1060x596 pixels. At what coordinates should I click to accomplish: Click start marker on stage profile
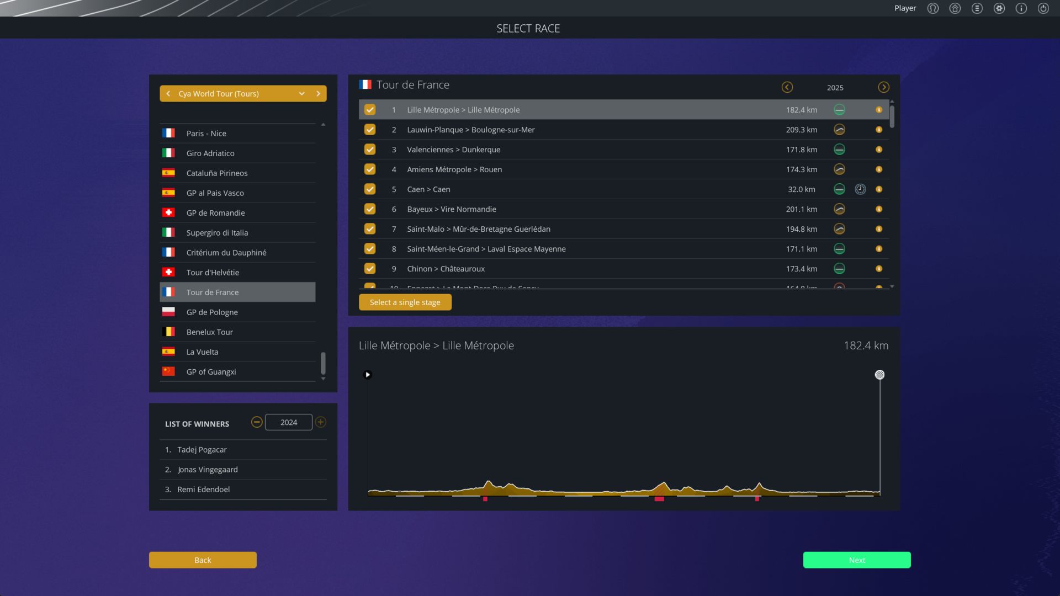[368, 375]
